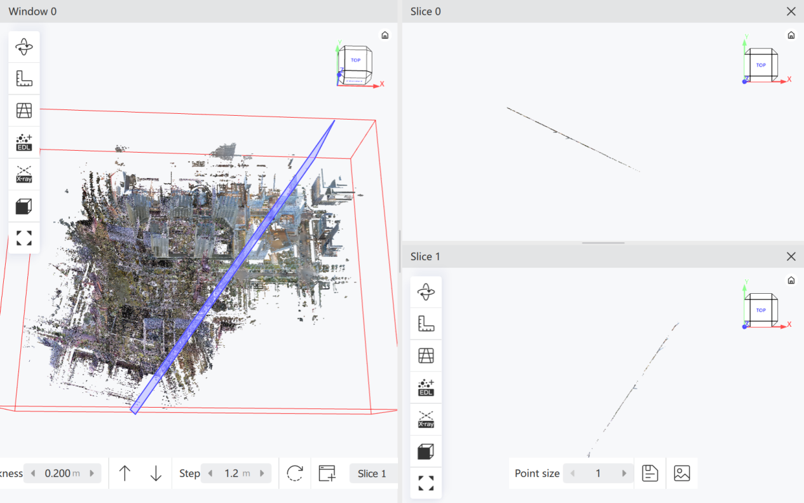Enable X-ray mode in Window 0
The height and width of the screenshot is (503, 804).
[24, 174]
